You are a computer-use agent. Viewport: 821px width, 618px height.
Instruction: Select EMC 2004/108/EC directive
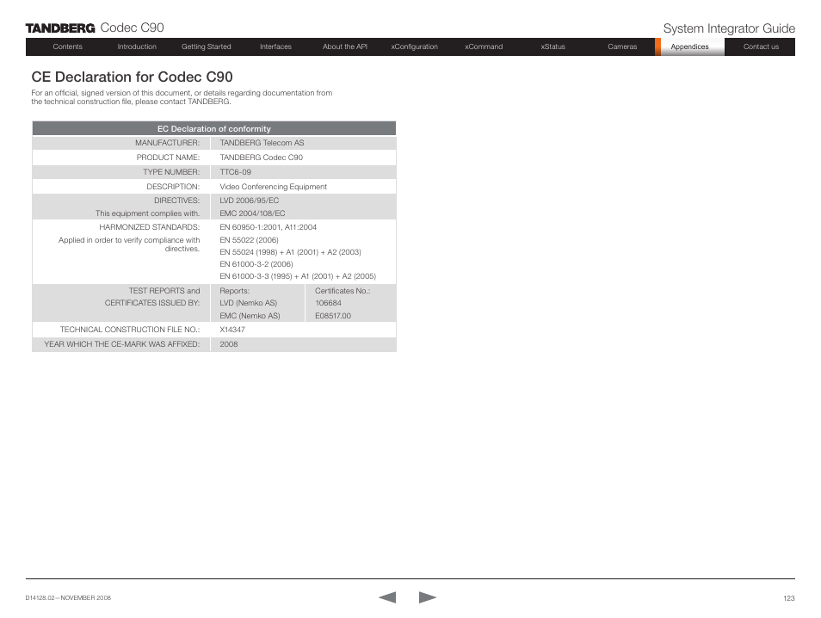252,213
